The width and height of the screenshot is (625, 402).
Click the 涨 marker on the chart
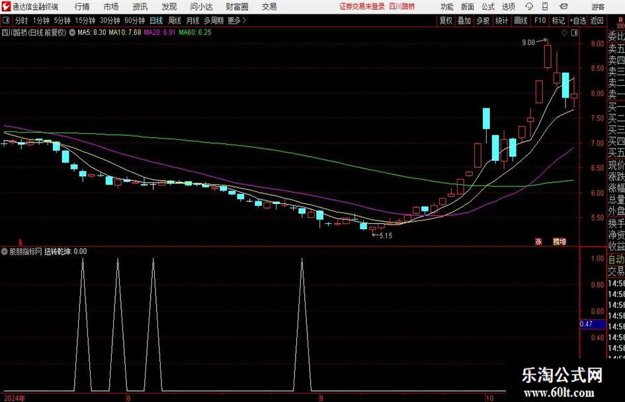538,242
